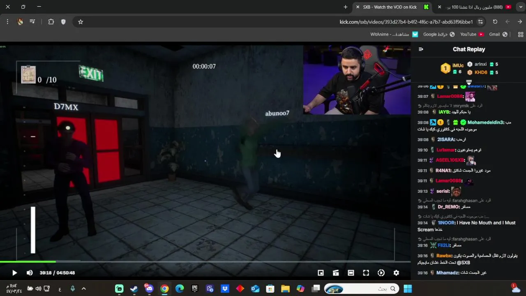This screenshot has width=526, height=296.
Task: Open Chrome three-dot menu
Action: 7,22
